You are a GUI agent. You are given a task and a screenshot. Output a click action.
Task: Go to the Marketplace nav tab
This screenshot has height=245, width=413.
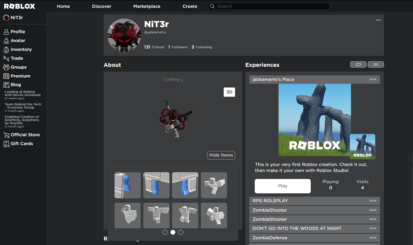[147, 6]
